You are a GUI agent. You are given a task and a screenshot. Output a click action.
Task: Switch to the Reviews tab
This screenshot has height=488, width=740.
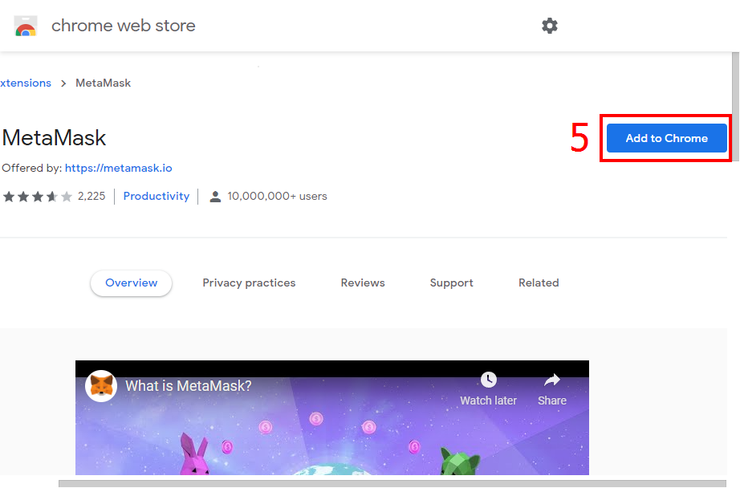(x=363, y=283)
